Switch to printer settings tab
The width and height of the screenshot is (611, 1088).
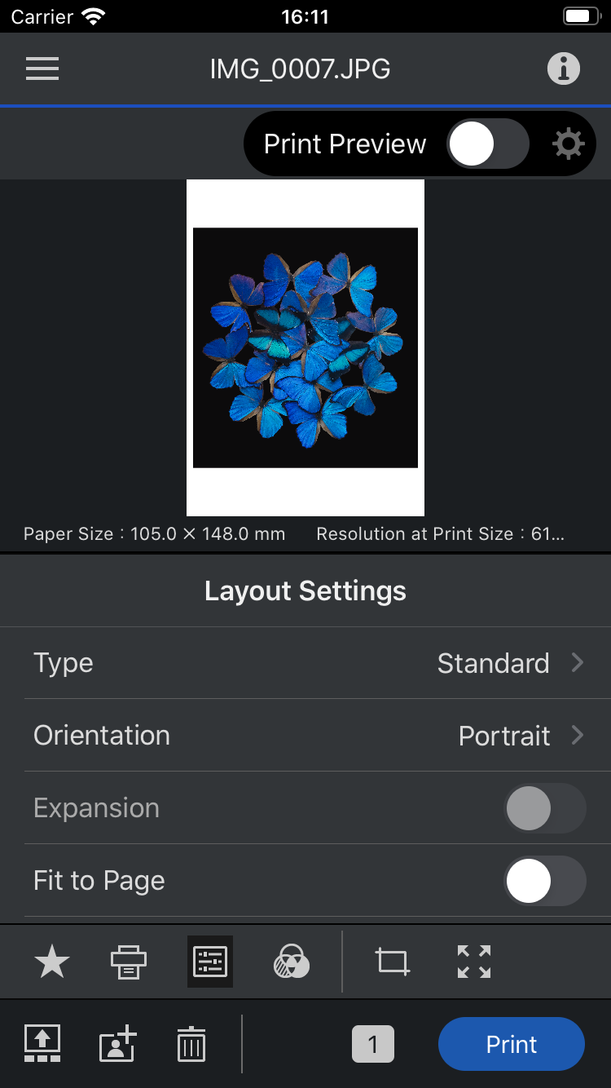click(x=129, y=962)
